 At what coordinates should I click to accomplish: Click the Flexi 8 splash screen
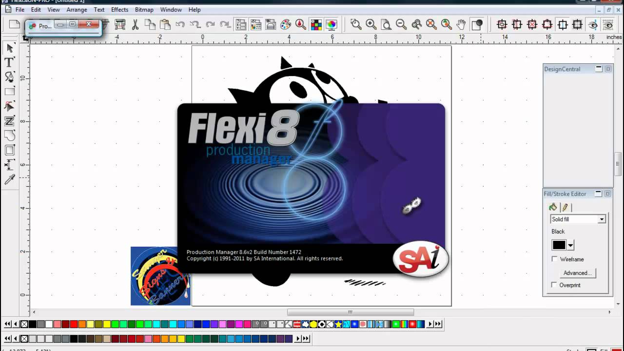[312, 188]
